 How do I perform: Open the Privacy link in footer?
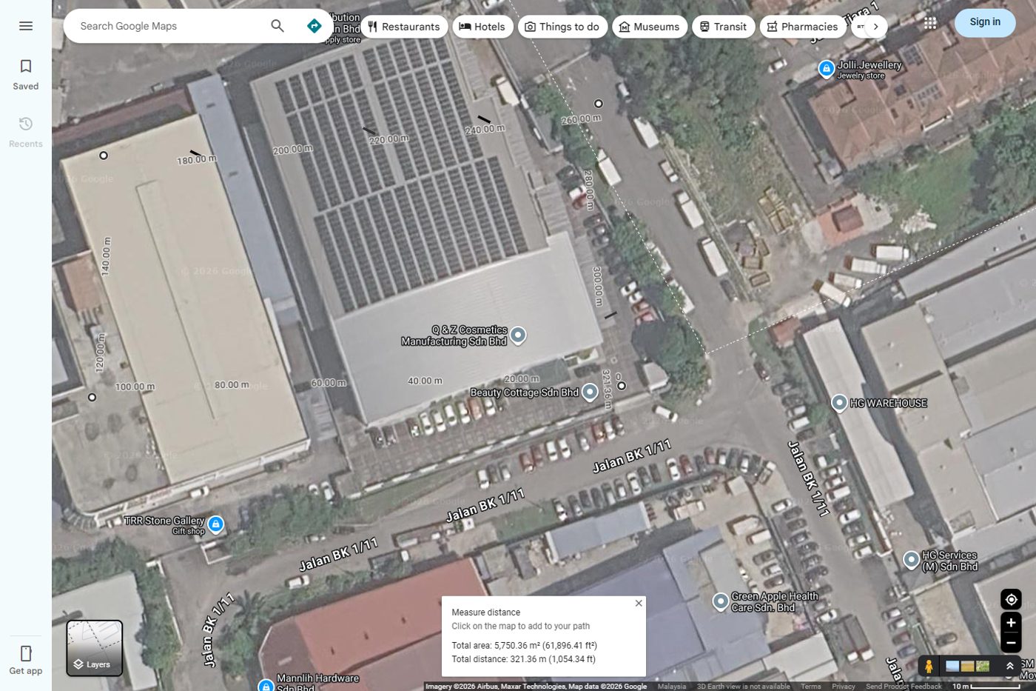point(844,687)
